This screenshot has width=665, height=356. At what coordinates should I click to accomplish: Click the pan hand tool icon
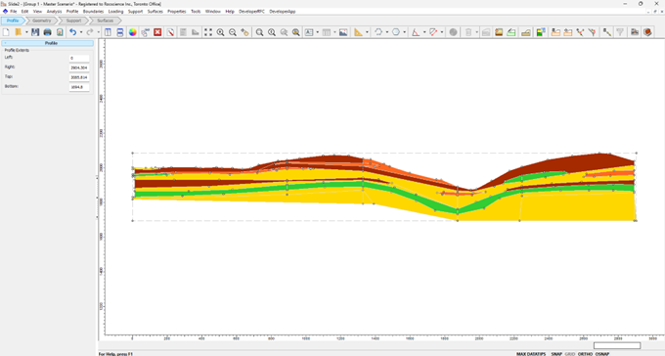(x=244, y=32)
